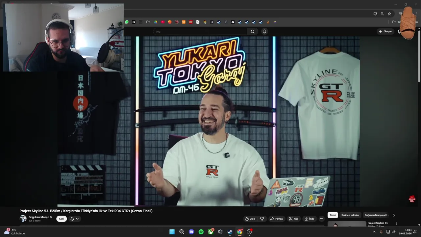421x237 pixels.
Task: Bookmark this page with star icon
Action: tap(389, 14)
